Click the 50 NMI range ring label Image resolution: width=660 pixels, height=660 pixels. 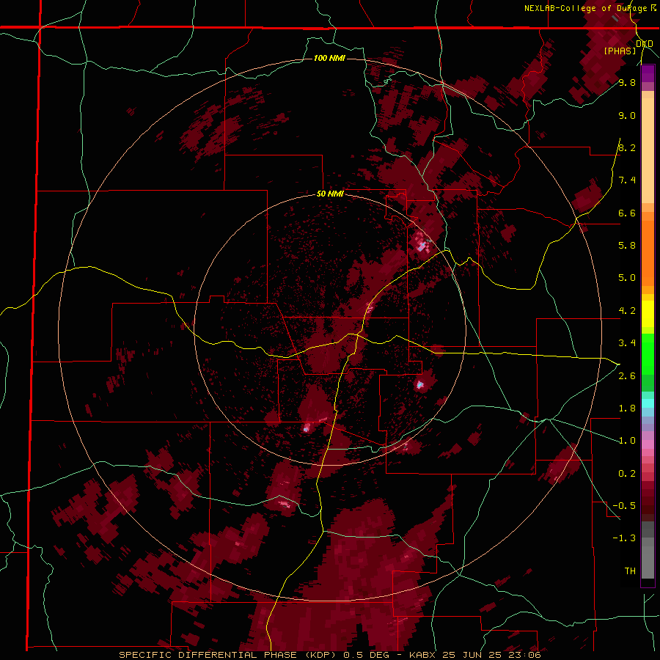click(329, 194)
